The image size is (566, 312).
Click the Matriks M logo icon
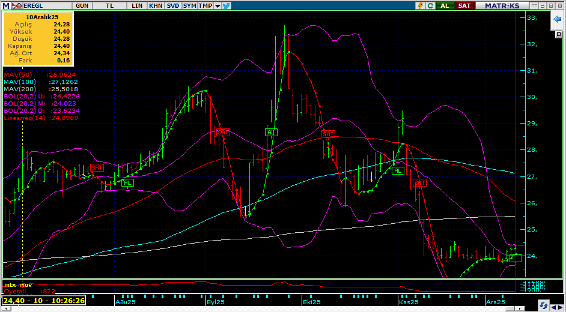pyautogui.click(x=5, y=5)
